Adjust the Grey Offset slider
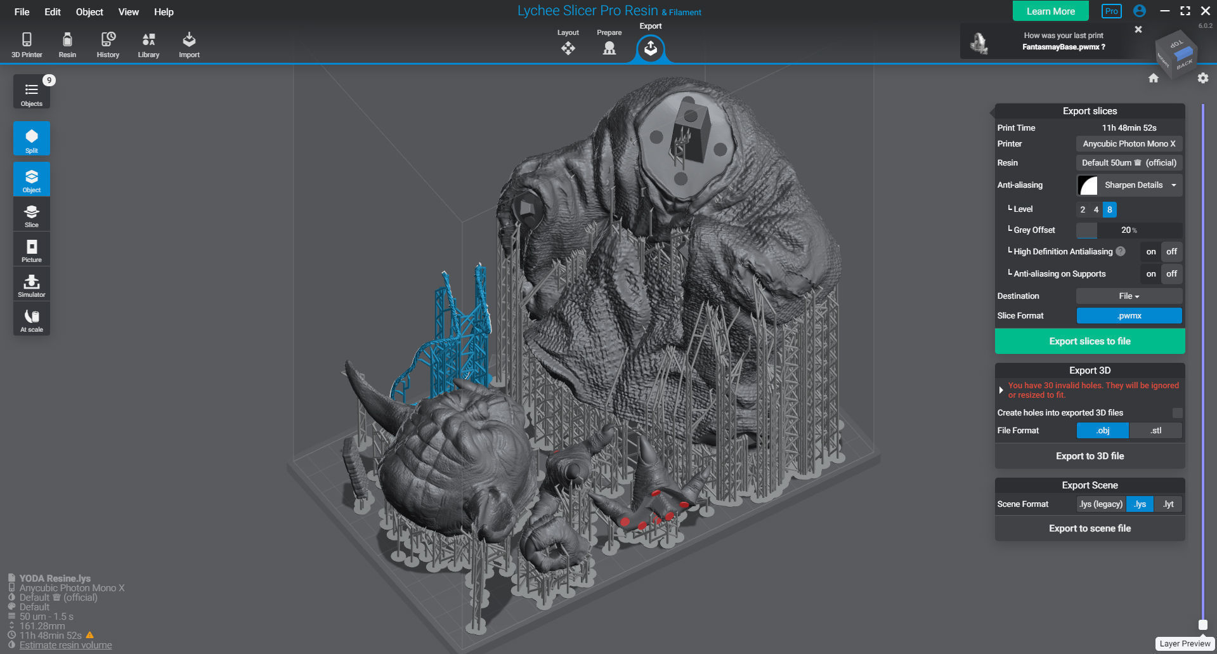The width and height of the screenshot is (1217, 654). (x=1129, y=230)
